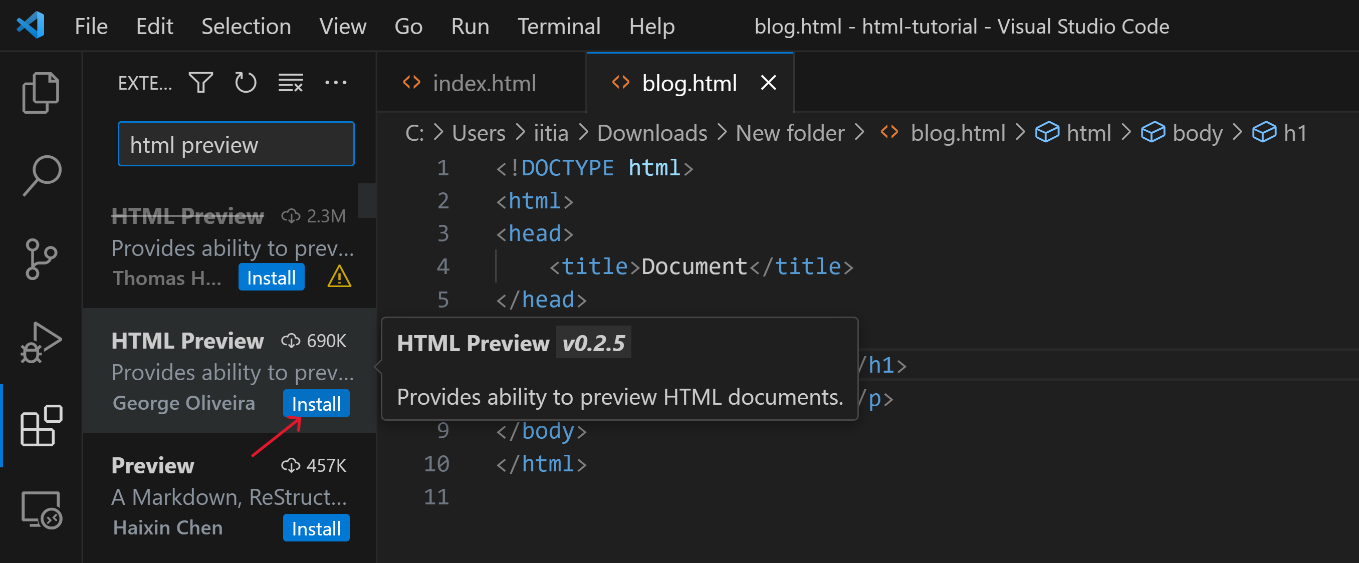The image size is (1359, 563).
Task: Open extensions view more actions menu
Action: 336,83
